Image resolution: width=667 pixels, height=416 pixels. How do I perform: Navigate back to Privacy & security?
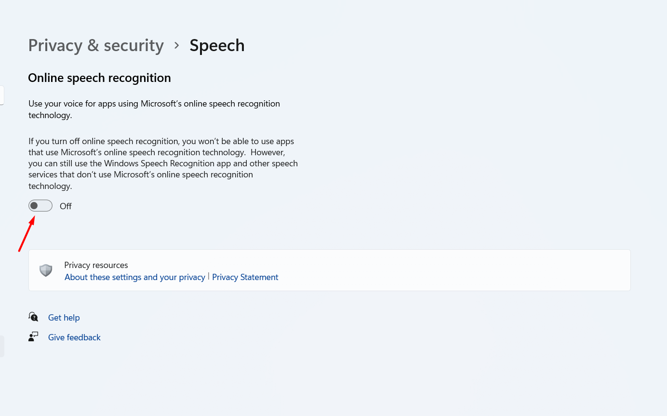[95, 45]
